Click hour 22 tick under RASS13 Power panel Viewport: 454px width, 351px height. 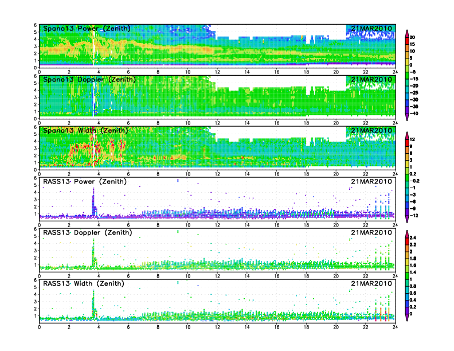366,225
